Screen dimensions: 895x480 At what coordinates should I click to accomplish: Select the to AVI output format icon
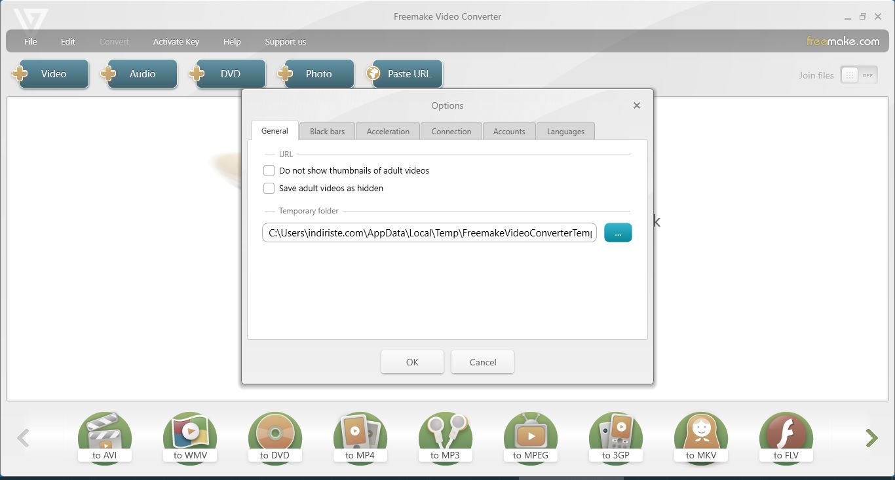coord(105,438)
